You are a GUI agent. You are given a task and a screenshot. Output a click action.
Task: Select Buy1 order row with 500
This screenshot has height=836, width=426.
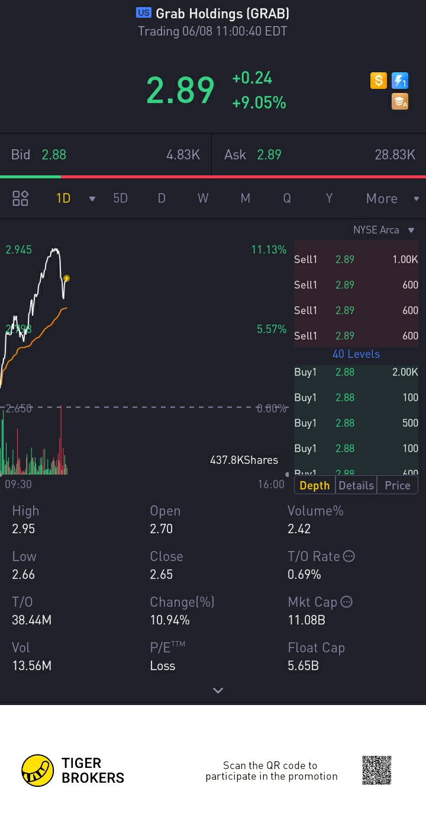click(x=356, y=423)
